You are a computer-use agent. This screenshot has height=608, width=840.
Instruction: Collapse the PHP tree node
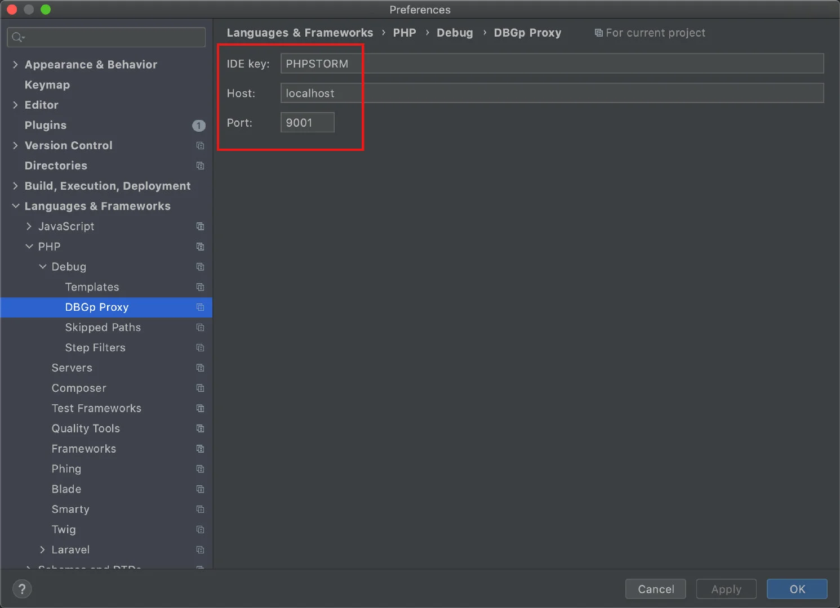[x=29, y=247]
